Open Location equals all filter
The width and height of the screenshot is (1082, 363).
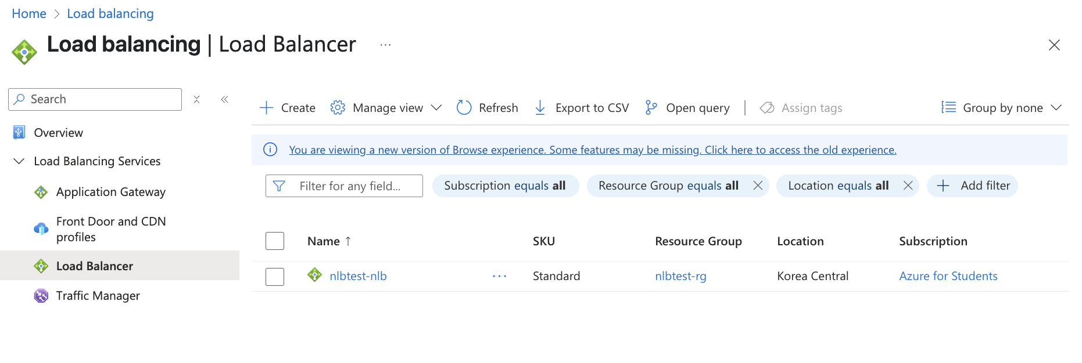click(x=838, y=186)
